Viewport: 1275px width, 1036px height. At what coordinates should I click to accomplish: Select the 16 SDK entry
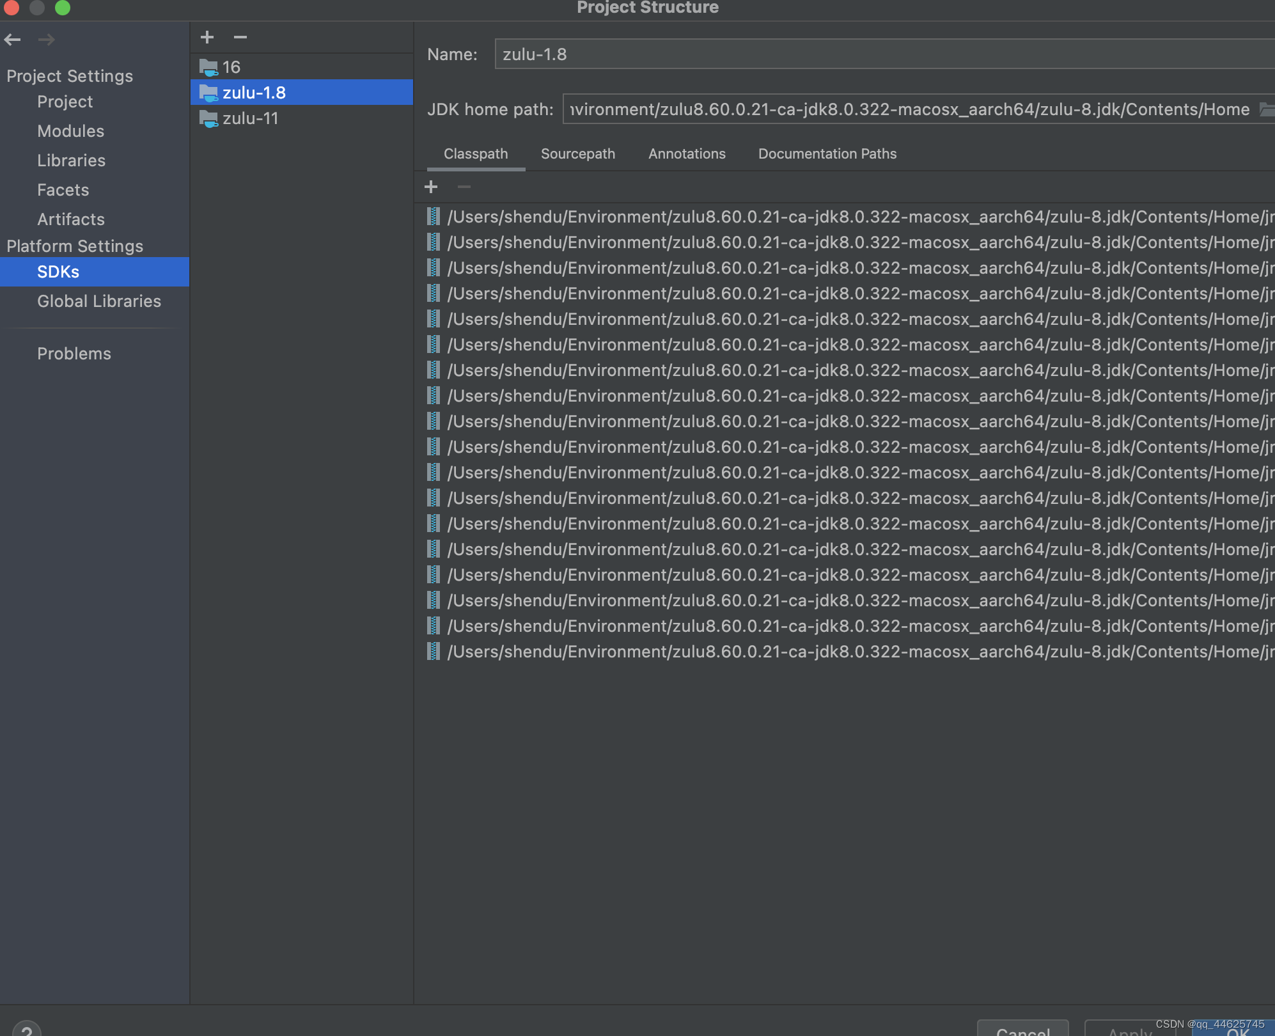pyautogui.click(x=231, y=67)
